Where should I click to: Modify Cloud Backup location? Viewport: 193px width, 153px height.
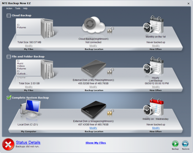[x=93, y=46]
